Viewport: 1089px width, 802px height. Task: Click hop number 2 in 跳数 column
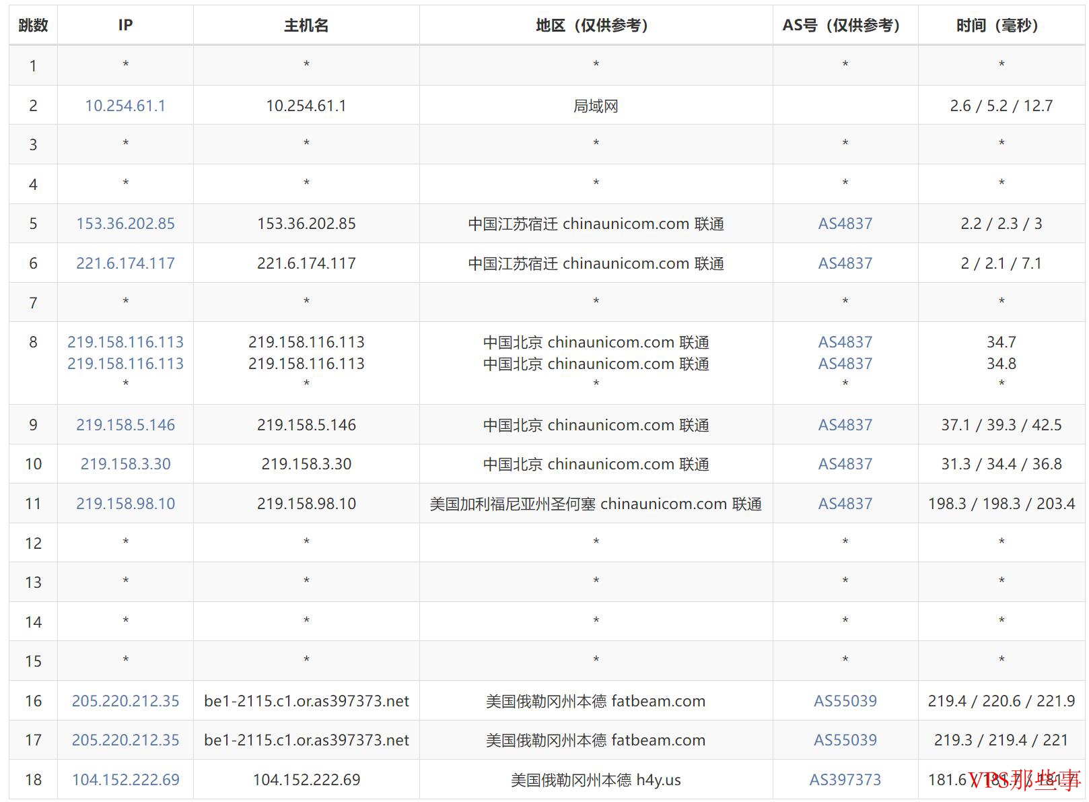[33, 106]
